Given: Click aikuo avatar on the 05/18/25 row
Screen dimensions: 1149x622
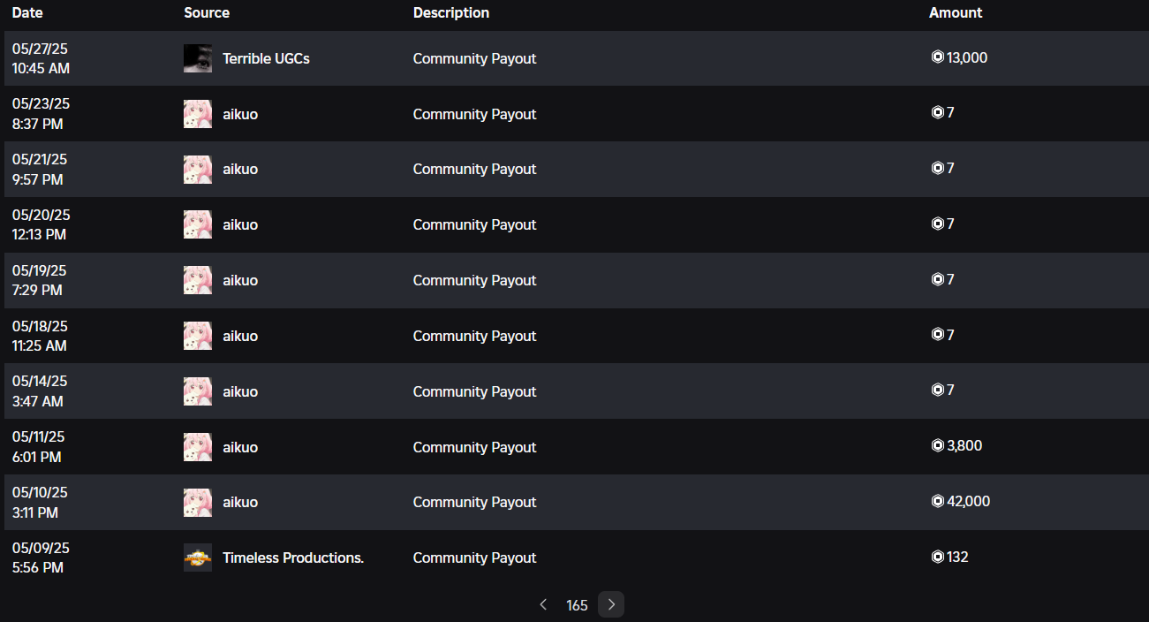Looking at the screenshot, I should coord(198,336).
